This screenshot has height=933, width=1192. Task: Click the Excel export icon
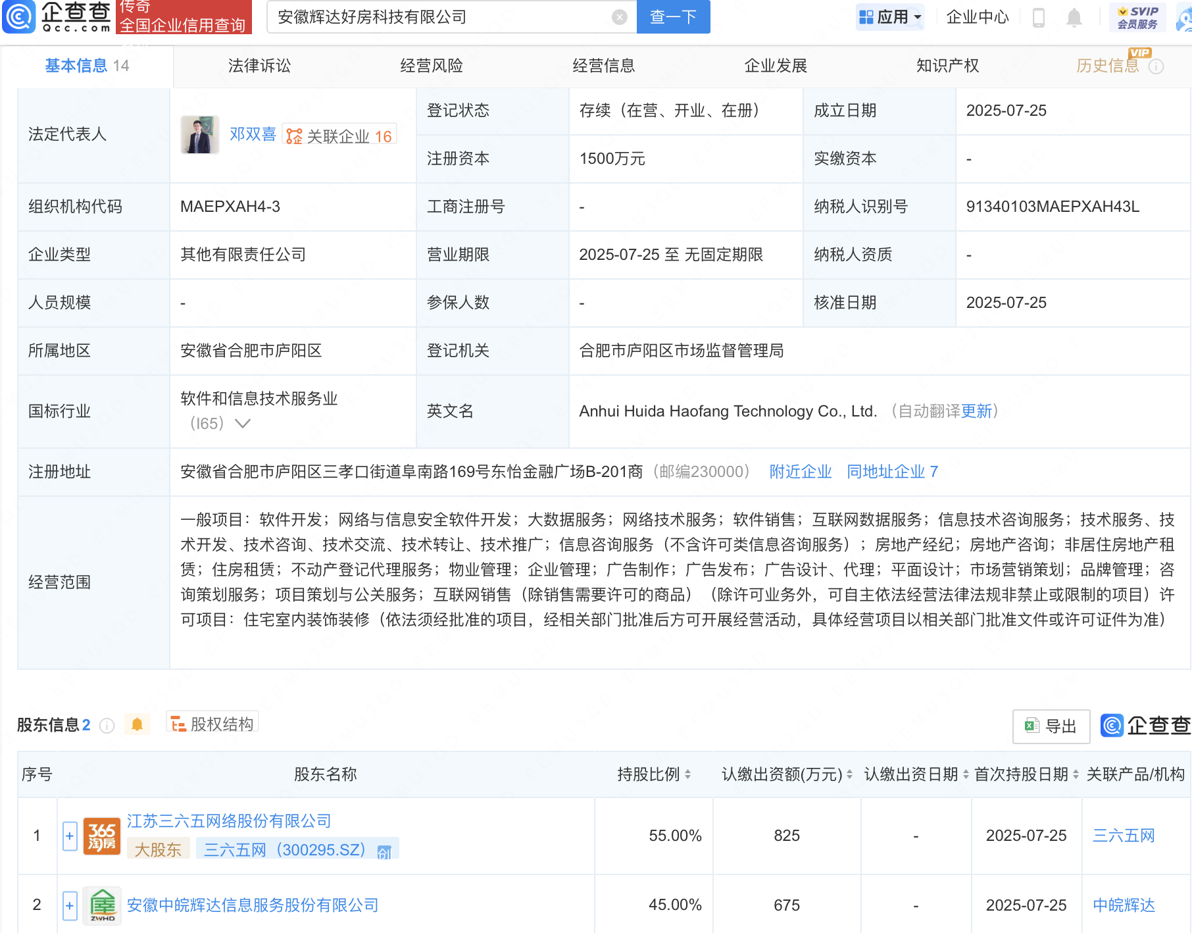pos(1031,726)
